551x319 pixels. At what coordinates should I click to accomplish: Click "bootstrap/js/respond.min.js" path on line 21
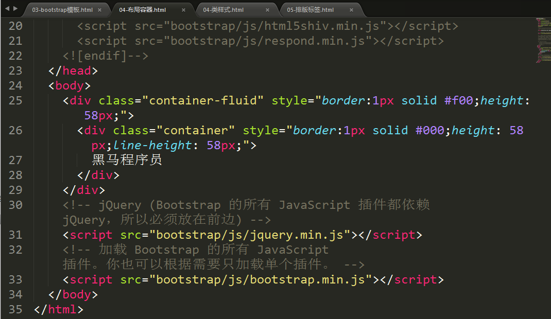click(268, 41)
